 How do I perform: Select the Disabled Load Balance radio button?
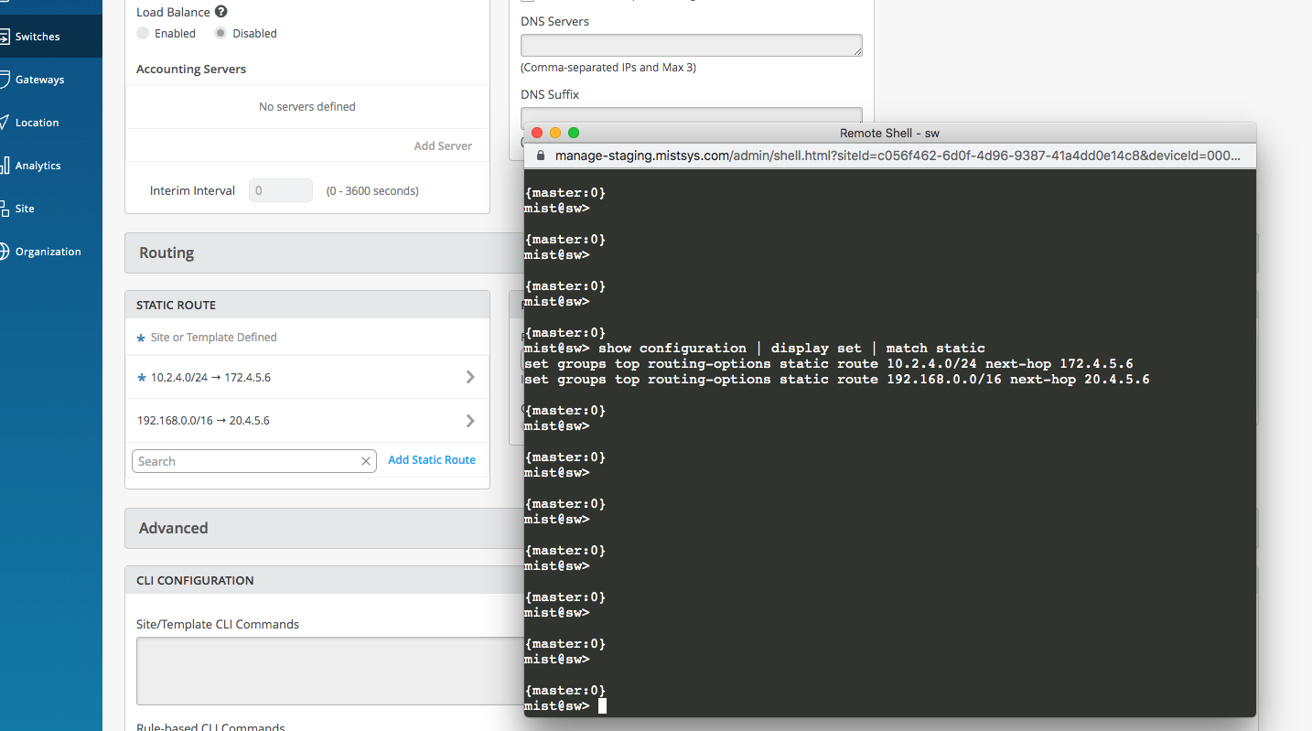click(x=220, y=34)
